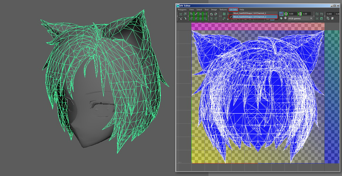Open the UV Sets menu
Screen dimensions: 342x176
[233, 10]
